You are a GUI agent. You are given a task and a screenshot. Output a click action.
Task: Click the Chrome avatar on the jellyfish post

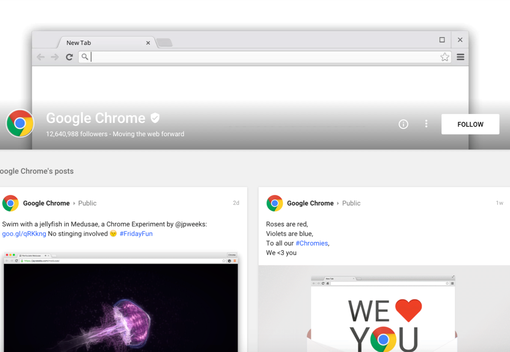click(11, 203)
